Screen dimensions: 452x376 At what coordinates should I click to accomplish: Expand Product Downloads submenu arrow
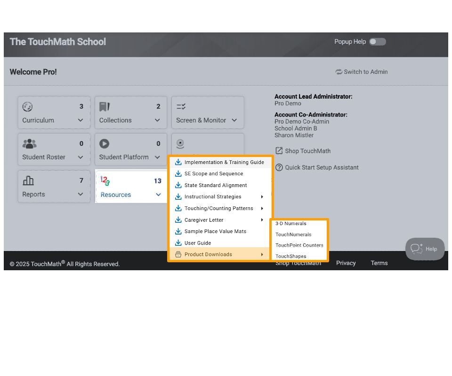[x=262, y=254]
